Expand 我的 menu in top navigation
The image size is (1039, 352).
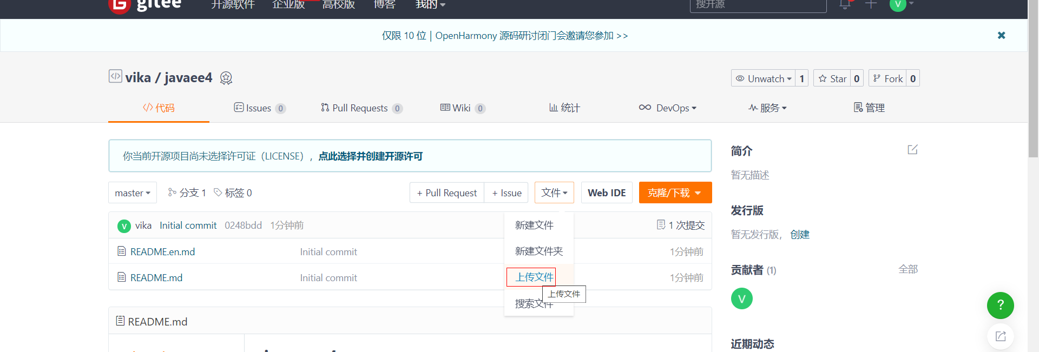[430, 4]
